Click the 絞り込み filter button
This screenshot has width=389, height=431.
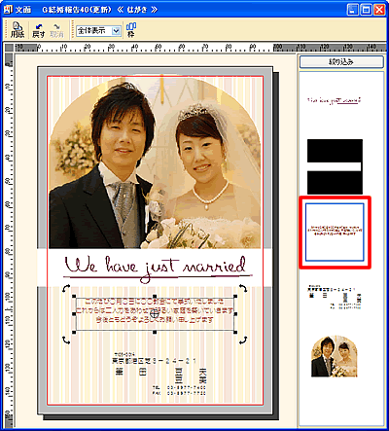[x=341, y=61]
